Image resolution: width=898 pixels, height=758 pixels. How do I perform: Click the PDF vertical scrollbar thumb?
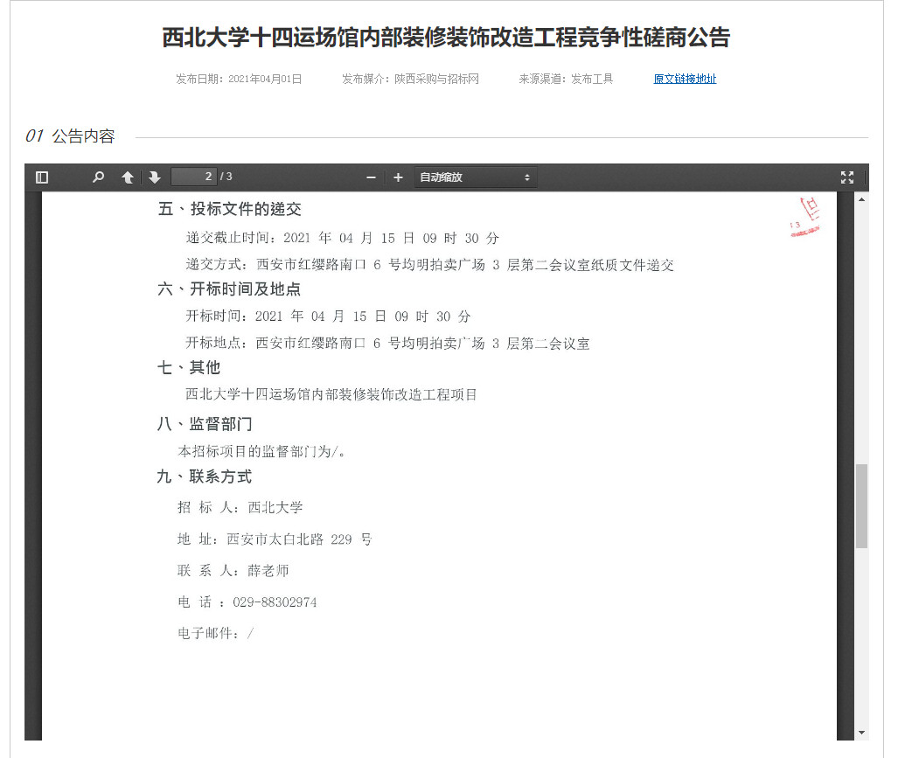[861, 505]
